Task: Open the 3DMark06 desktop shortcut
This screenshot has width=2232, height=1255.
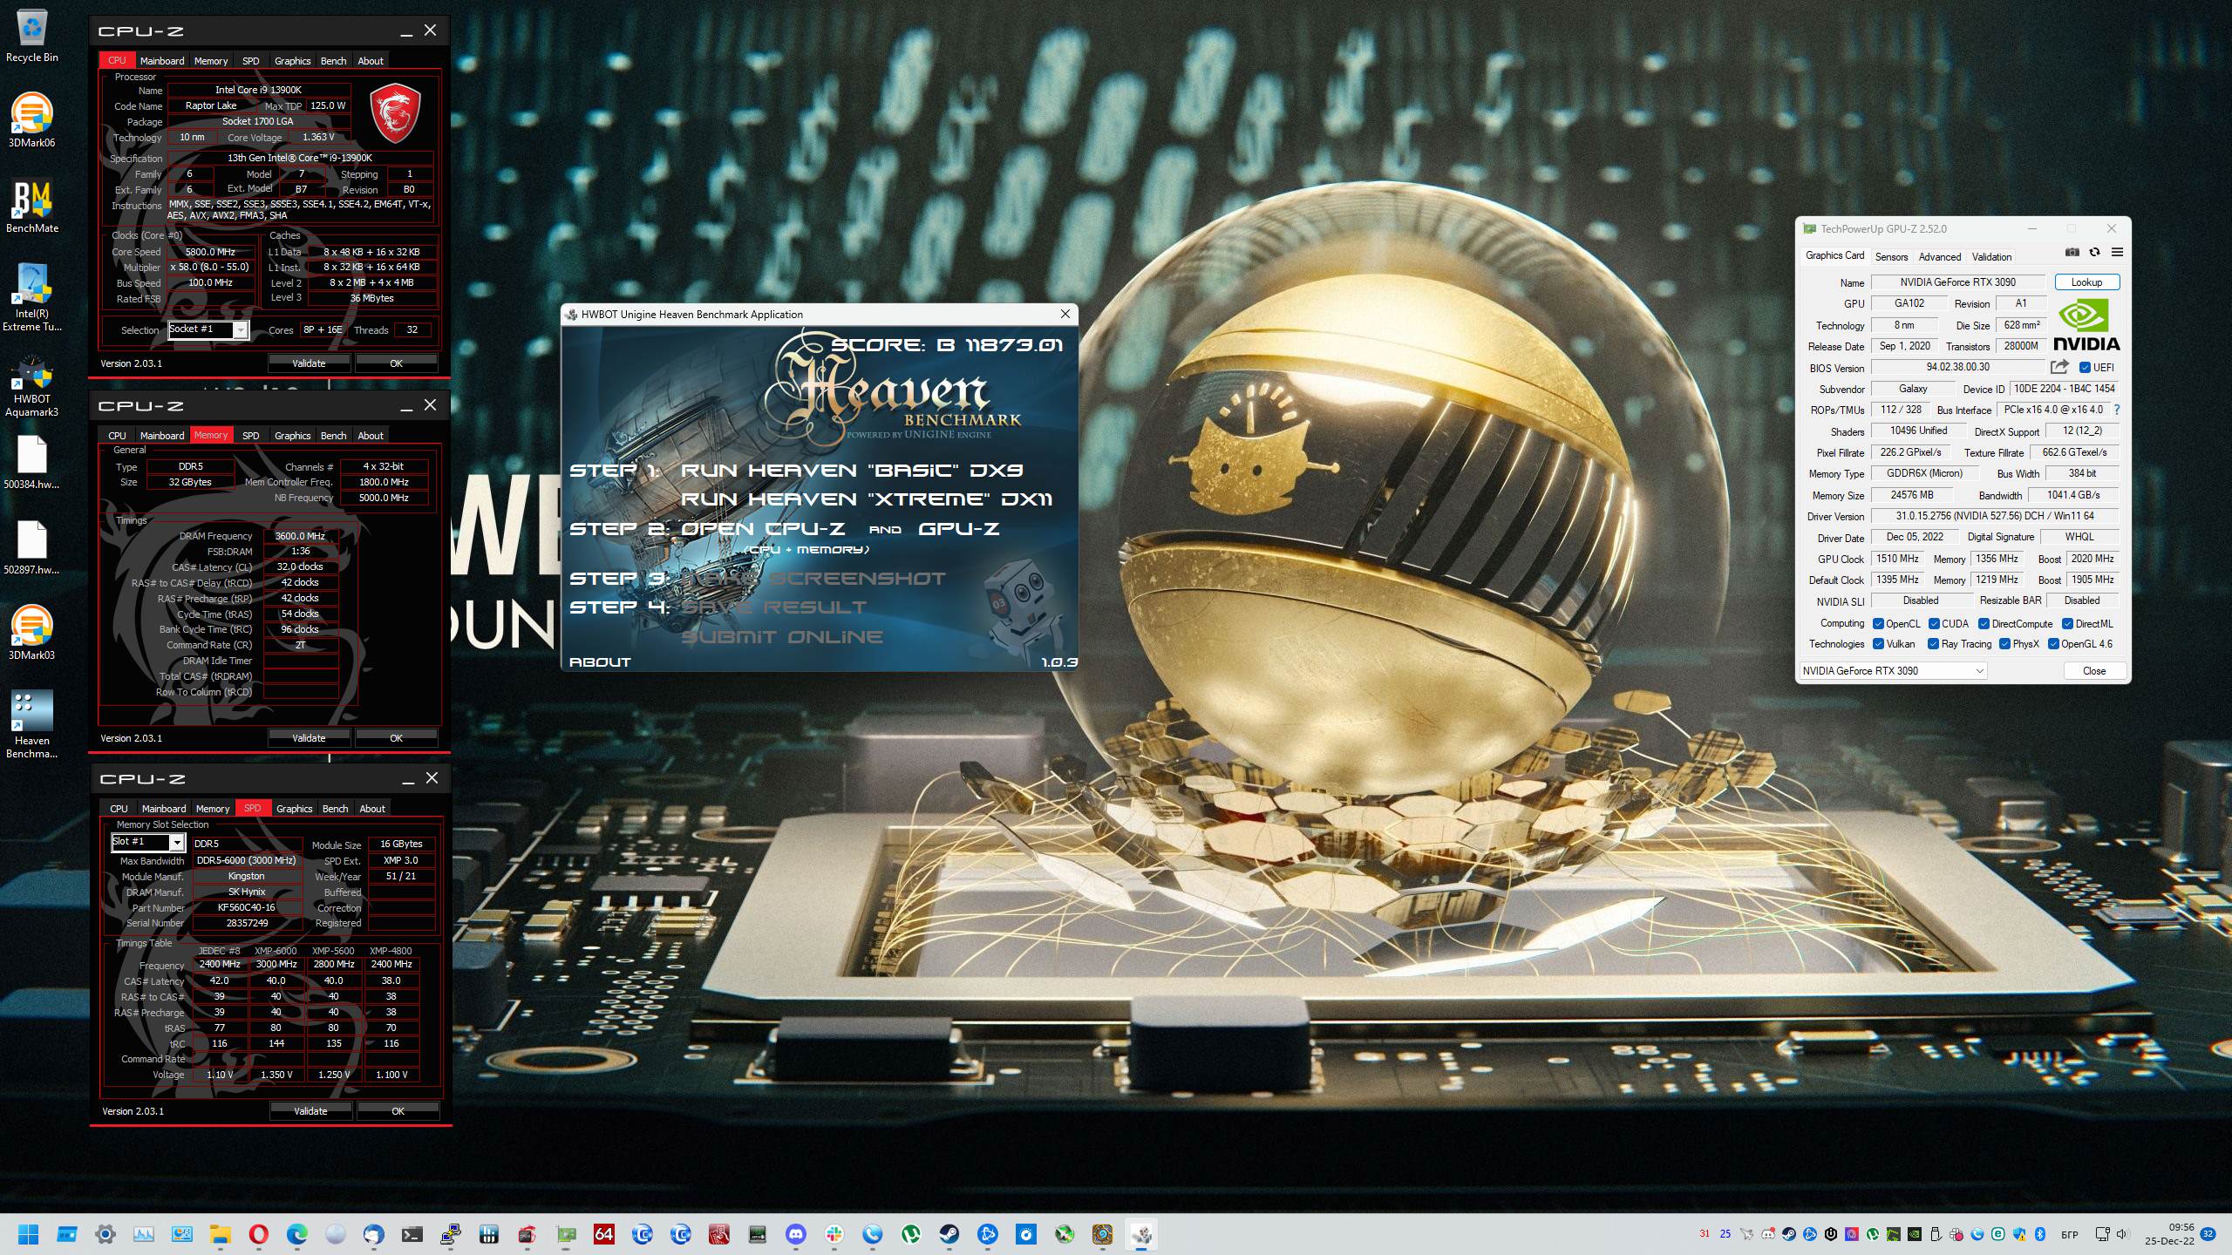Action: click(32, 120)
